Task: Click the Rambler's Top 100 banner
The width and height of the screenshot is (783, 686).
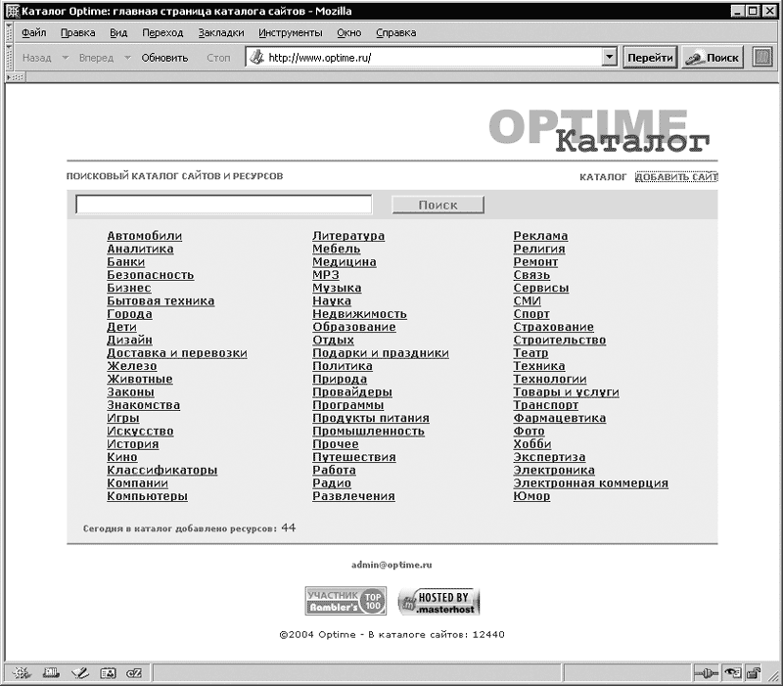Action: click(x=345, y=601)
